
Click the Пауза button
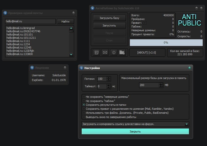pyautogui.click(x=109, y=33)
